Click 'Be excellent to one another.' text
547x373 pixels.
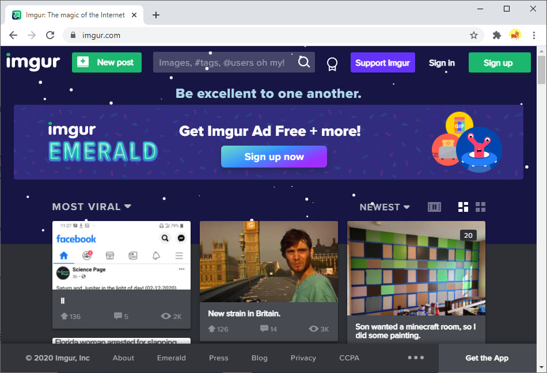tap(268, 93)
